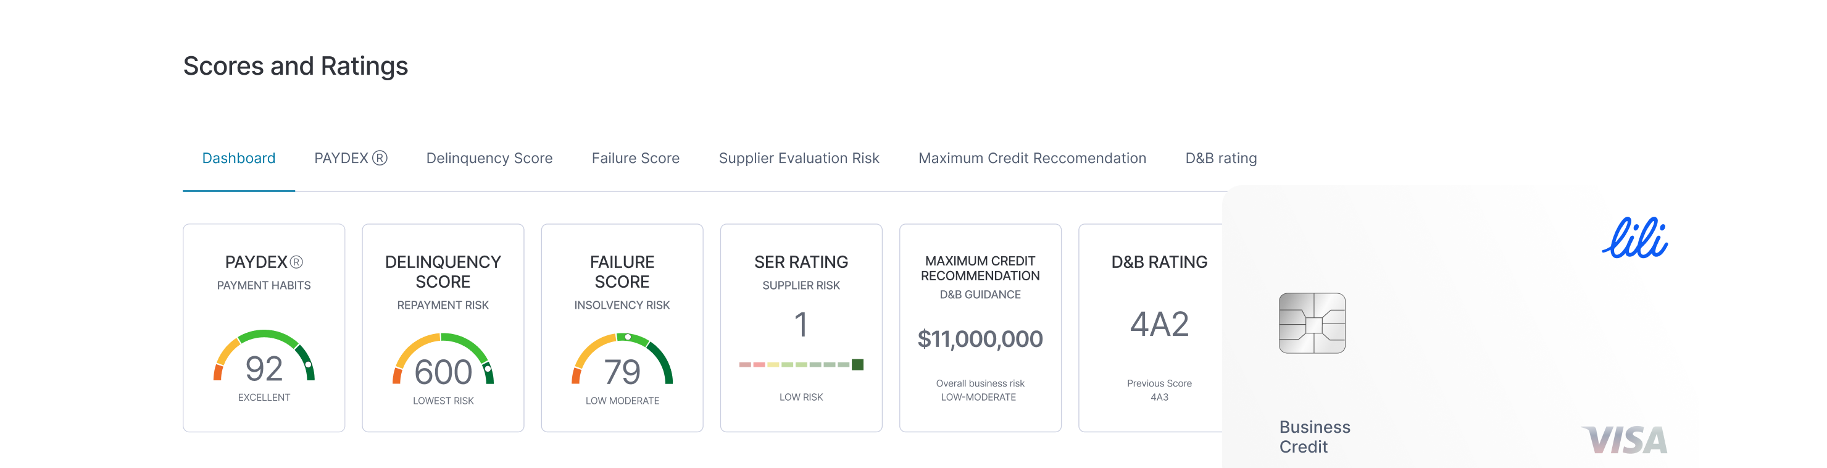Click the Lili logo on the card
Screen dimensions: 1827x468
[1635, 238]
